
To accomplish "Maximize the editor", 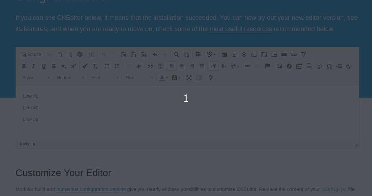I will point(189,78).
